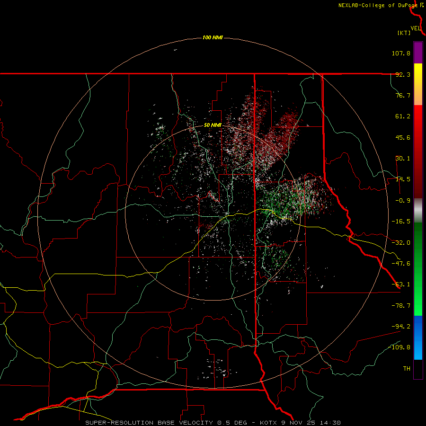Click the -94.2 velocity scale value
This screenshot has height=426, width=426.
[x=401, y=326]
